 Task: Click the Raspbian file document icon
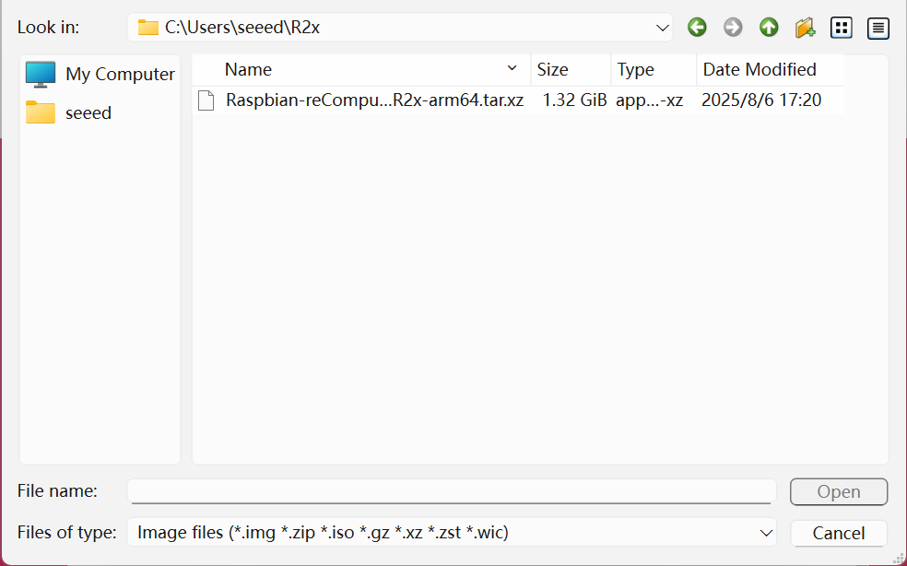point(207,100)
